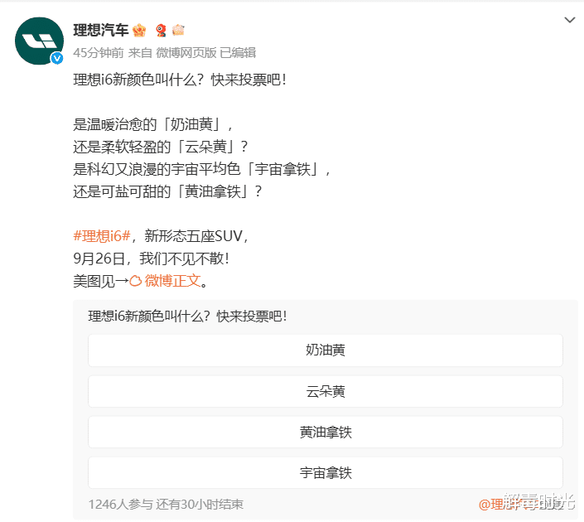Click the red mascot badge icon
The image size is (584, 522).
click(x=161, y=30)
